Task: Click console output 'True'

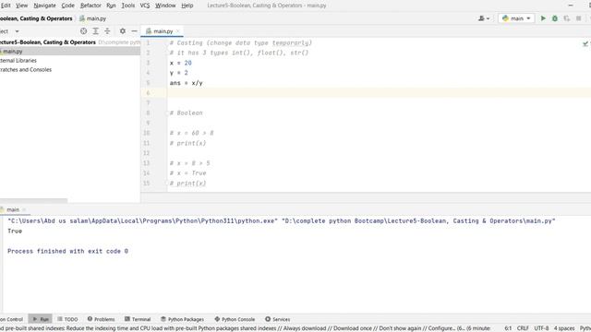Action: (x=15, y=231)
